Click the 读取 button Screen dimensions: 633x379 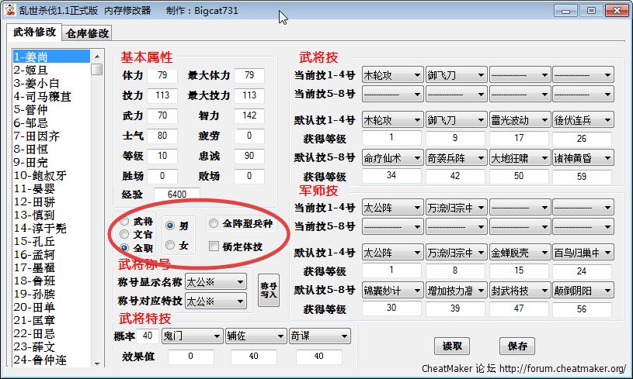point(452,346)
